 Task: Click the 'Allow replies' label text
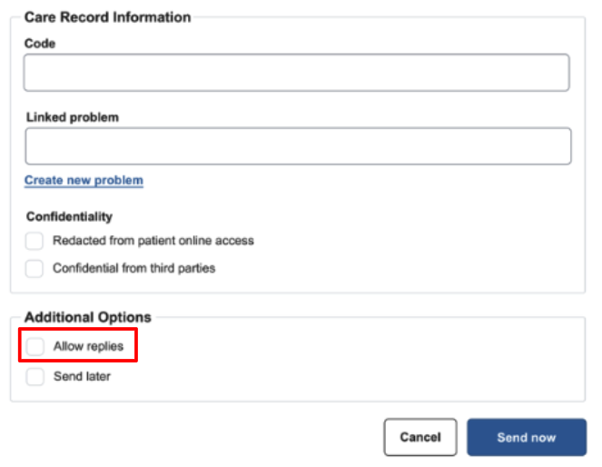pos(88,346)
